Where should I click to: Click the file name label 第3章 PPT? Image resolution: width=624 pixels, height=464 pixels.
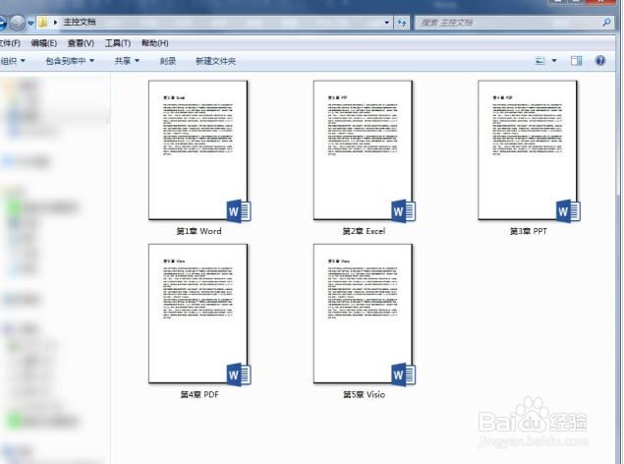click(x=529, y=231)
